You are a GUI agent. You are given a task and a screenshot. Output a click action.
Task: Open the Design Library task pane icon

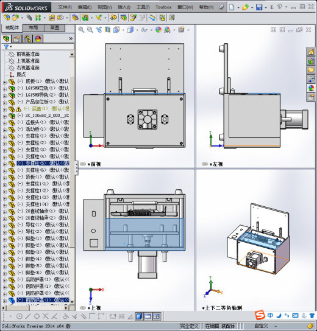point(311,61)
